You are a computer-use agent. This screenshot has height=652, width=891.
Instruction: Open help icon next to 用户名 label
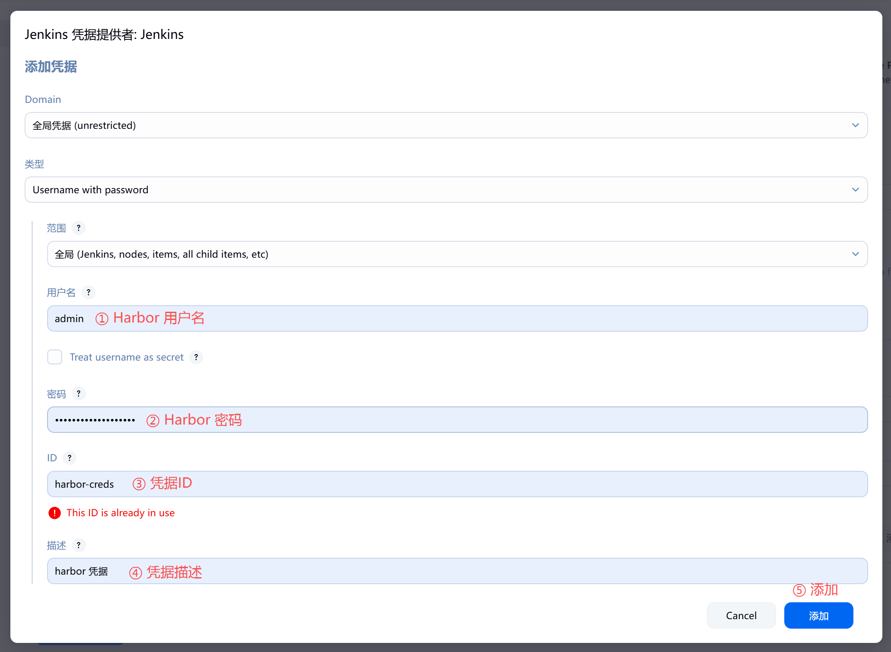coord(88,292)
